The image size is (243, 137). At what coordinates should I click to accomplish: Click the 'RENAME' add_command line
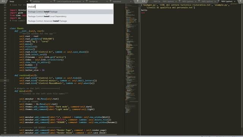(x=68, y=123)
